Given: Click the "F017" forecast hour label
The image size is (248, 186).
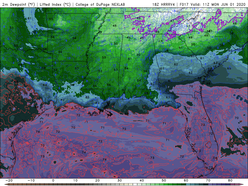Looking at the screenshot, I should (184, 4).
